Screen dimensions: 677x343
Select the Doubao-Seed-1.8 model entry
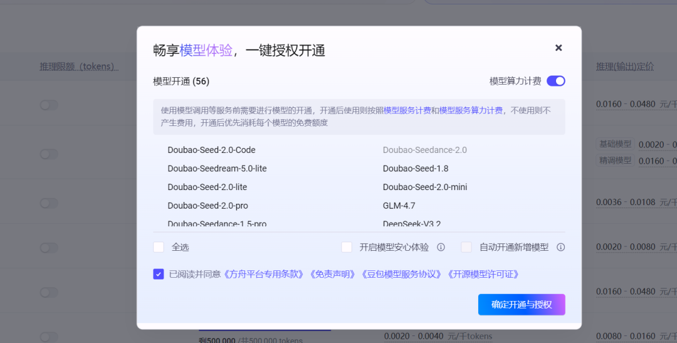[x=415, y=169]
